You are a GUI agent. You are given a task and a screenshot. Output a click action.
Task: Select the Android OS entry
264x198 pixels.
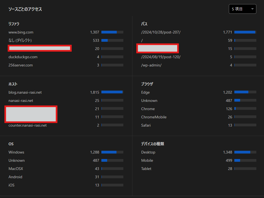click(15, 177)
